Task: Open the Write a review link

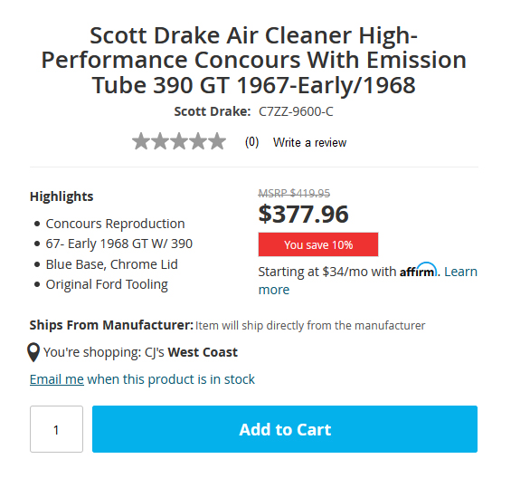Action: tap(309, 142)
